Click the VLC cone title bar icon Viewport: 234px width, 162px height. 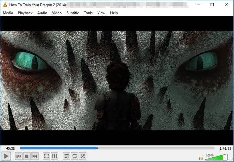[5, 5]
